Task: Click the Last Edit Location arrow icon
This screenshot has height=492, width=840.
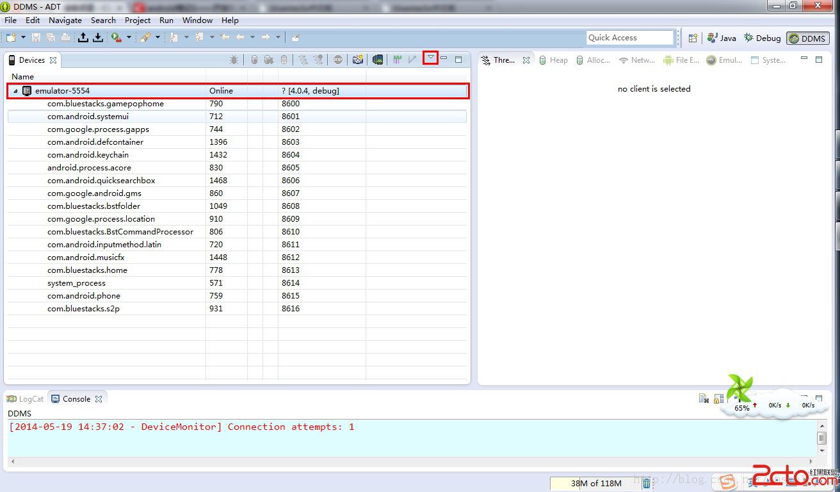Action: tap(225, 38)
